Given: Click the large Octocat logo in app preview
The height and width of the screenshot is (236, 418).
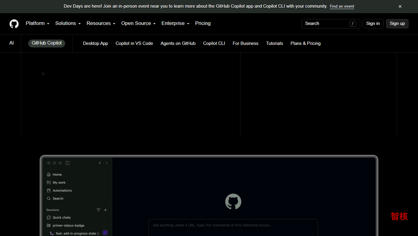Looking at the screenshot, I should click(x=233, y=201).
